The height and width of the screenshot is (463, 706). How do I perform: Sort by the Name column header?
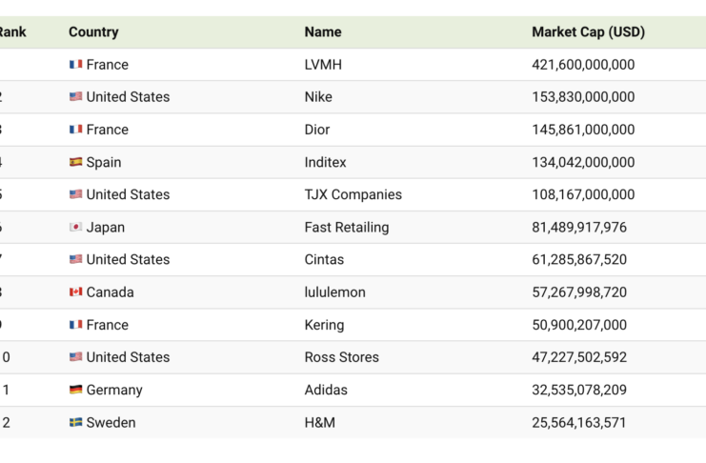323,32
